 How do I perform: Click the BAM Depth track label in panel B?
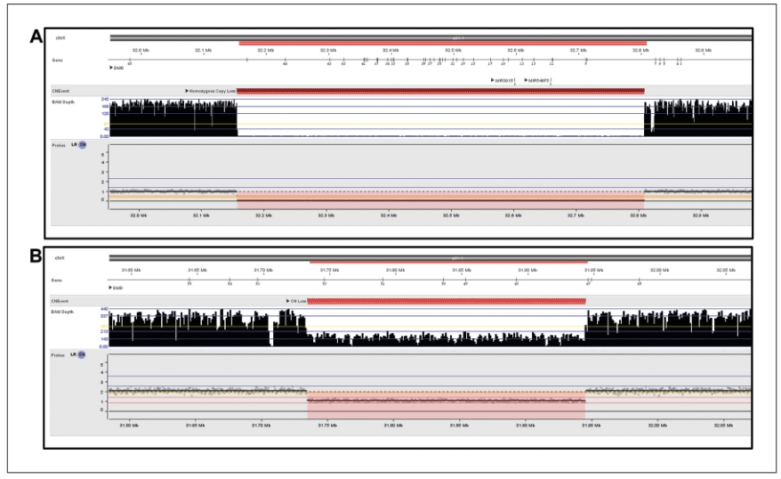coord(62,313)
